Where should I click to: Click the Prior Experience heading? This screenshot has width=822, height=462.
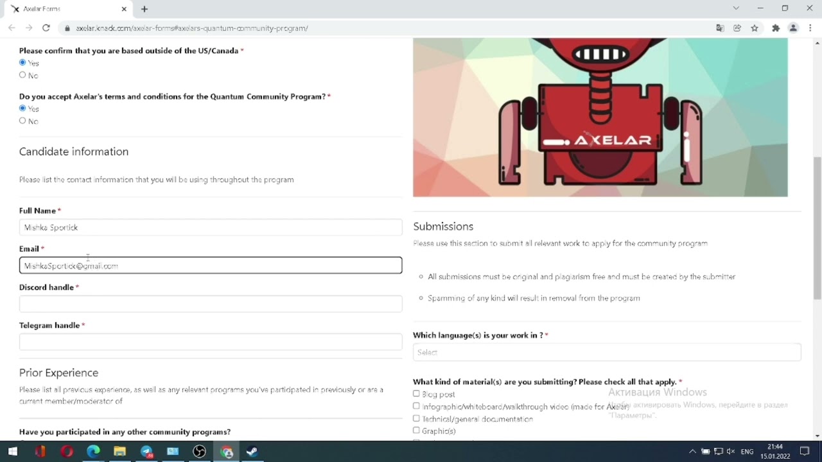tap(58, 372)
